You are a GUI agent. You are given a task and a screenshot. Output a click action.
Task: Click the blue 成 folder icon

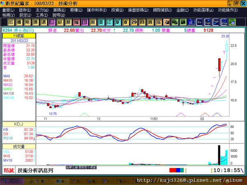click(x=191, y=22)
